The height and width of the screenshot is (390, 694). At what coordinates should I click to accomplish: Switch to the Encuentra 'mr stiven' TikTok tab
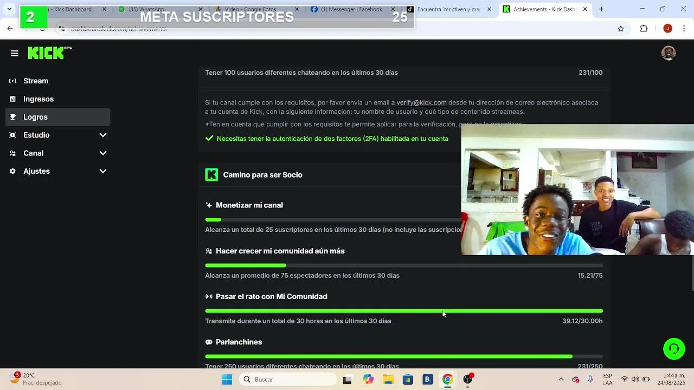pyautogui.click(x=450, y=9)
